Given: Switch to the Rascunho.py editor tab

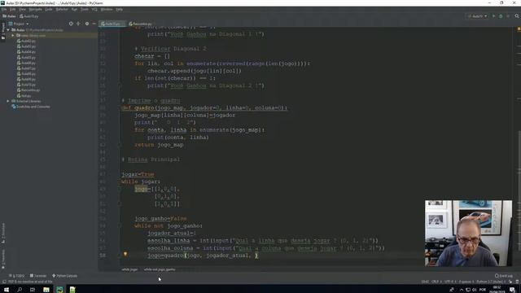Looking at the screenshot, I should coord(140,24).
